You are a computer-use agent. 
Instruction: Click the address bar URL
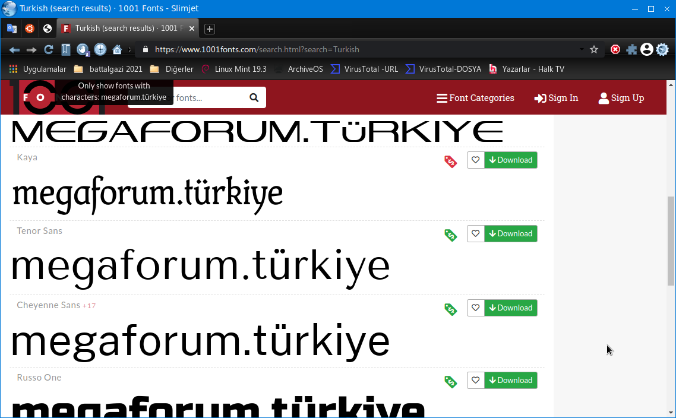(x=257, y=49)
